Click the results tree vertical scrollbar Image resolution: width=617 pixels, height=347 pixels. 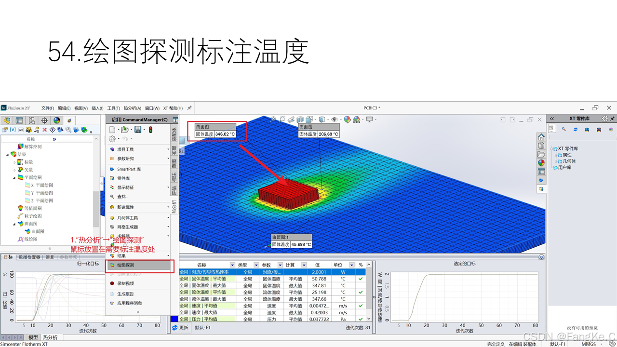pos(96,210)
